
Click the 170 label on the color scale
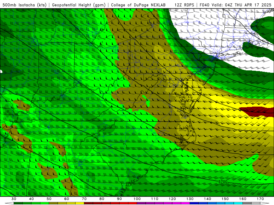click(x=260, y=199)
